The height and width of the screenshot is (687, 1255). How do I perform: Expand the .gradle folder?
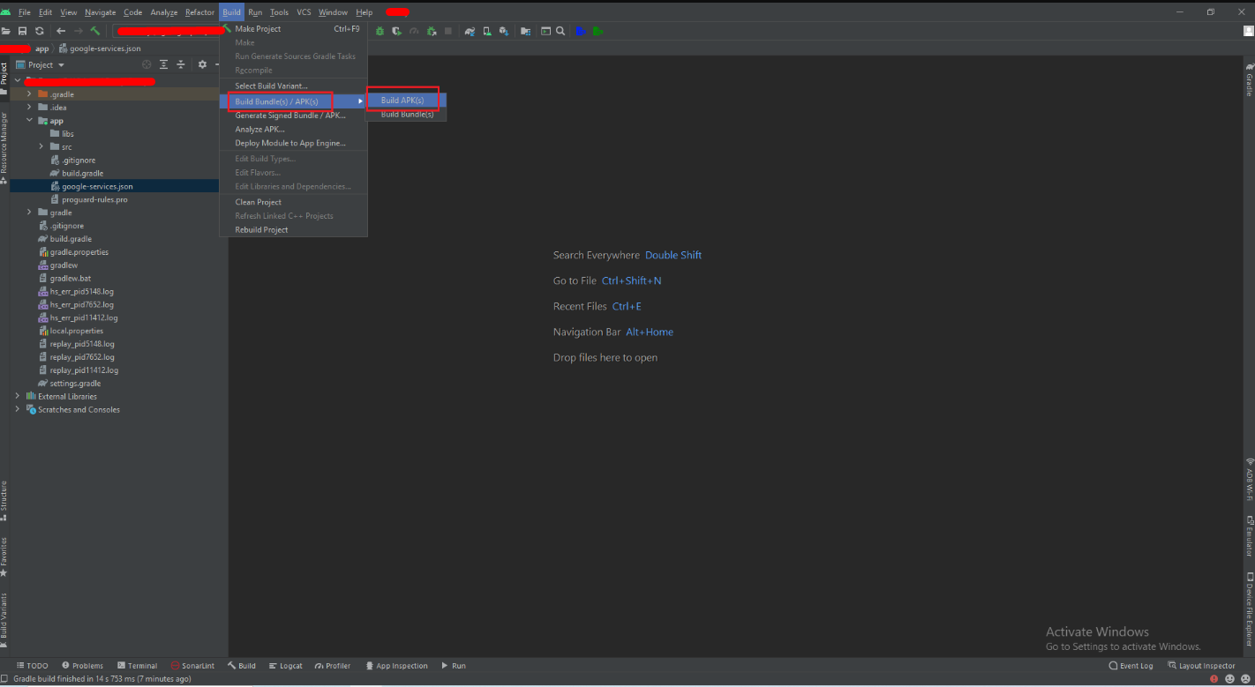point(29,94)
